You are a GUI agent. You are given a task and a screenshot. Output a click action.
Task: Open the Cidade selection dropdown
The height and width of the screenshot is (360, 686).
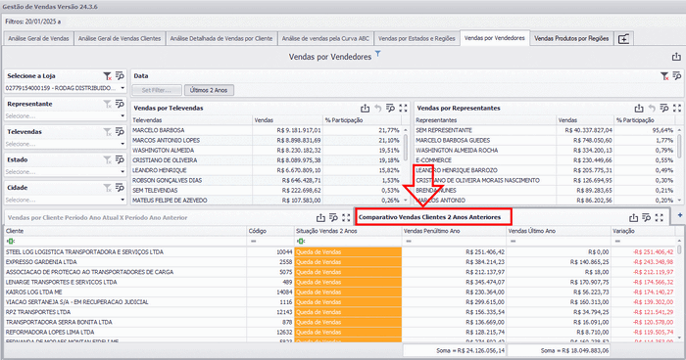tap(122, 200)
